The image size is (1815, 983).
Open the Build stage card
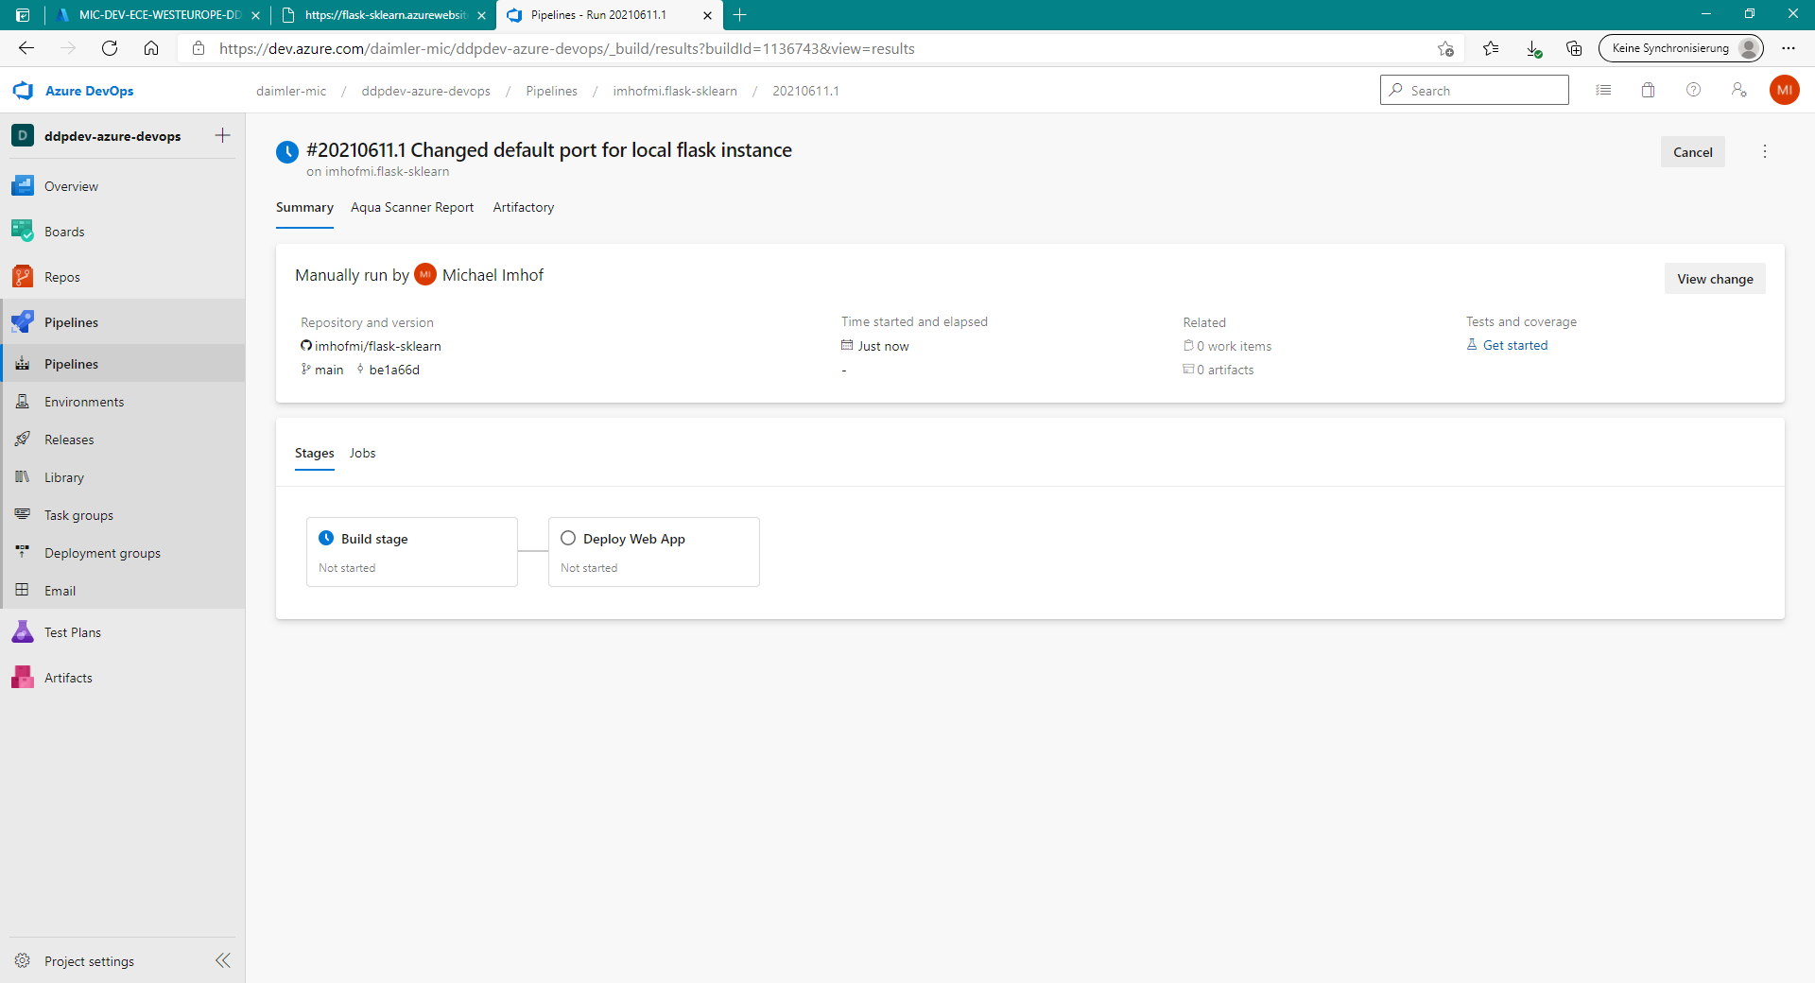click(x=412, y=552)
